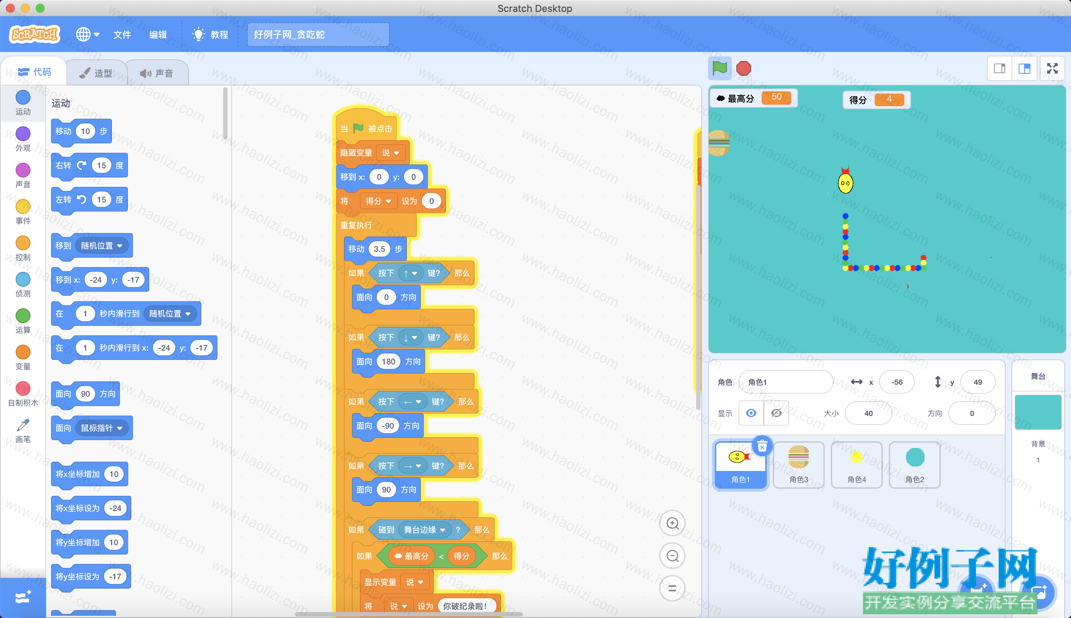The height and width of the screenshot is (618, 1071).
Task: Switch to large stage layout
Action: [x=1025, y=68]
